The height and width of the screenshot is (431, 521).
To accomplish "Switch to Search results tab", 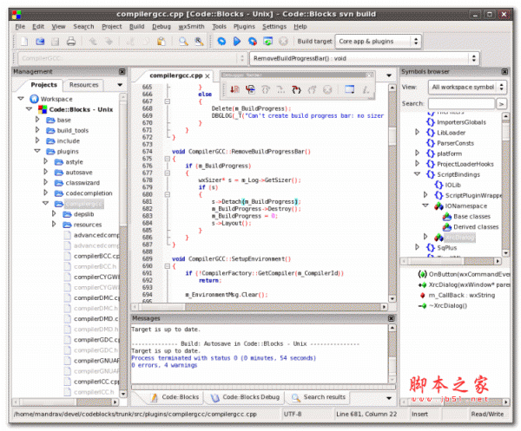I will (x=319, y=397).
